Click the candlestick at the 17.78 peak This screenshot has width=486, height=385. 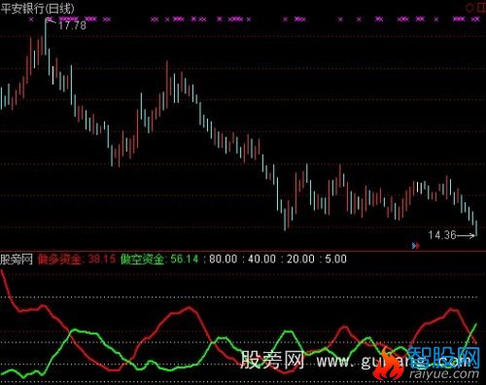[x=46, y=38]
